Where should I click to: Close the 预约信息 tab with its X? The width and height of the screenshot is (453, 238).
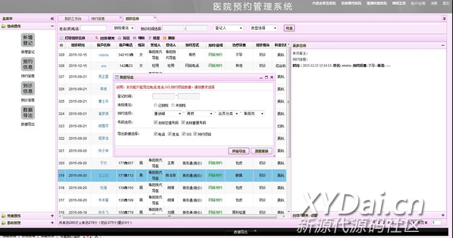click(x=120, y=18)
